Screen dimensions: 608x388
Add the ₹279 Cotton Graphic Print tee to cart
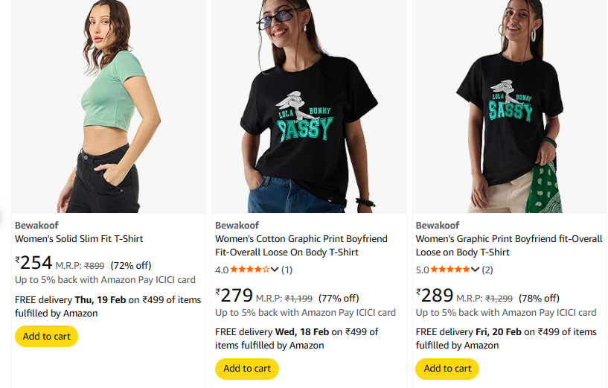246,368
